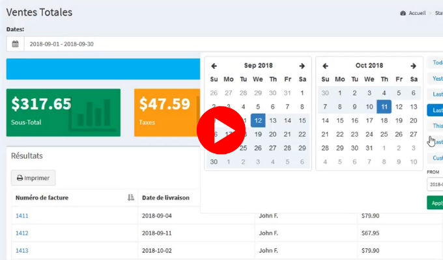This screenshot has width=443, height=260.
Task: Click delivery date 2018-09-11 cell
Action: [x=157, y=233]
